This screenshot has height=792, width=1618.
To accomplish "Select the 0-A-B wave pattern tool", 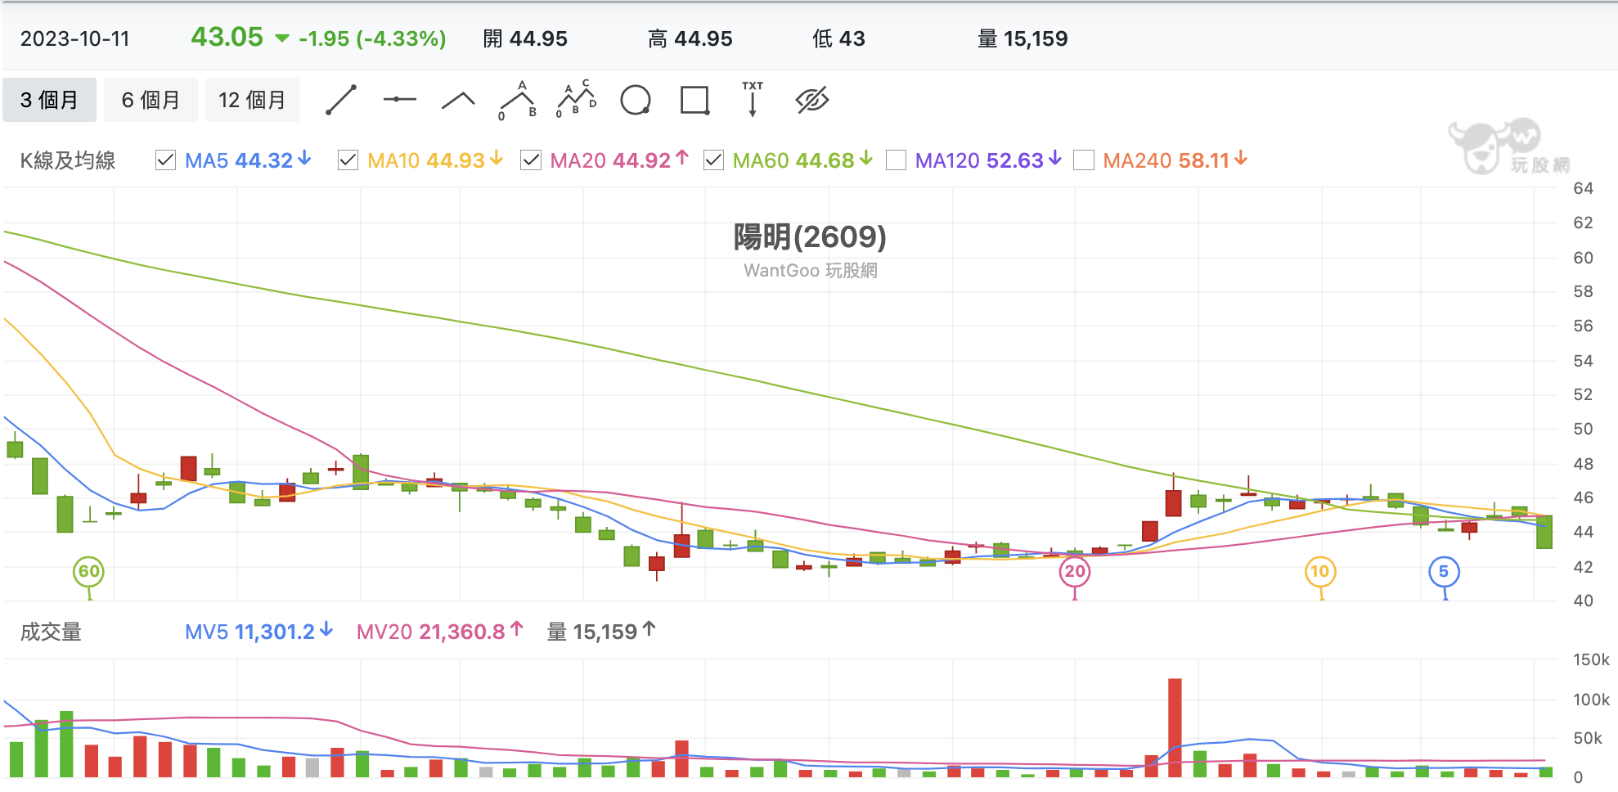I will (518, 101).
